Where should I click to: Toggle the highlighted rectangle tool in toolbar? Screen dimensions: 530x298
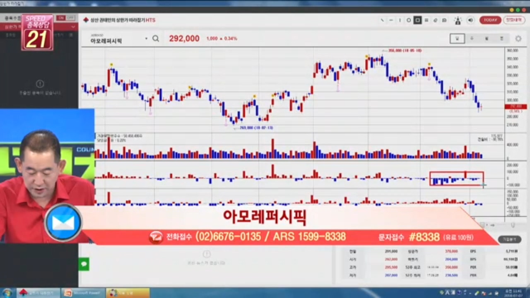click(417, 20)
